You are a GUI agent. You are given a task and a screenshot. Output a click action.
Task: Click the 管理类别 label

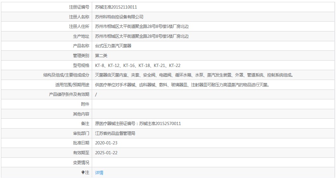click(x=81, y=56)
